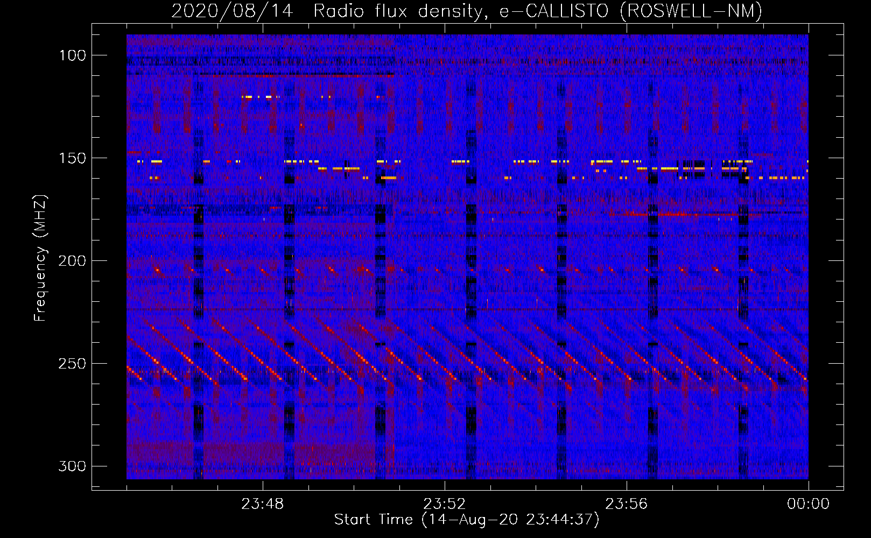Viewport: 871px width, 538px height.
Task: Click the 150 frequency tick label
Action: click(x=72, y=158)
